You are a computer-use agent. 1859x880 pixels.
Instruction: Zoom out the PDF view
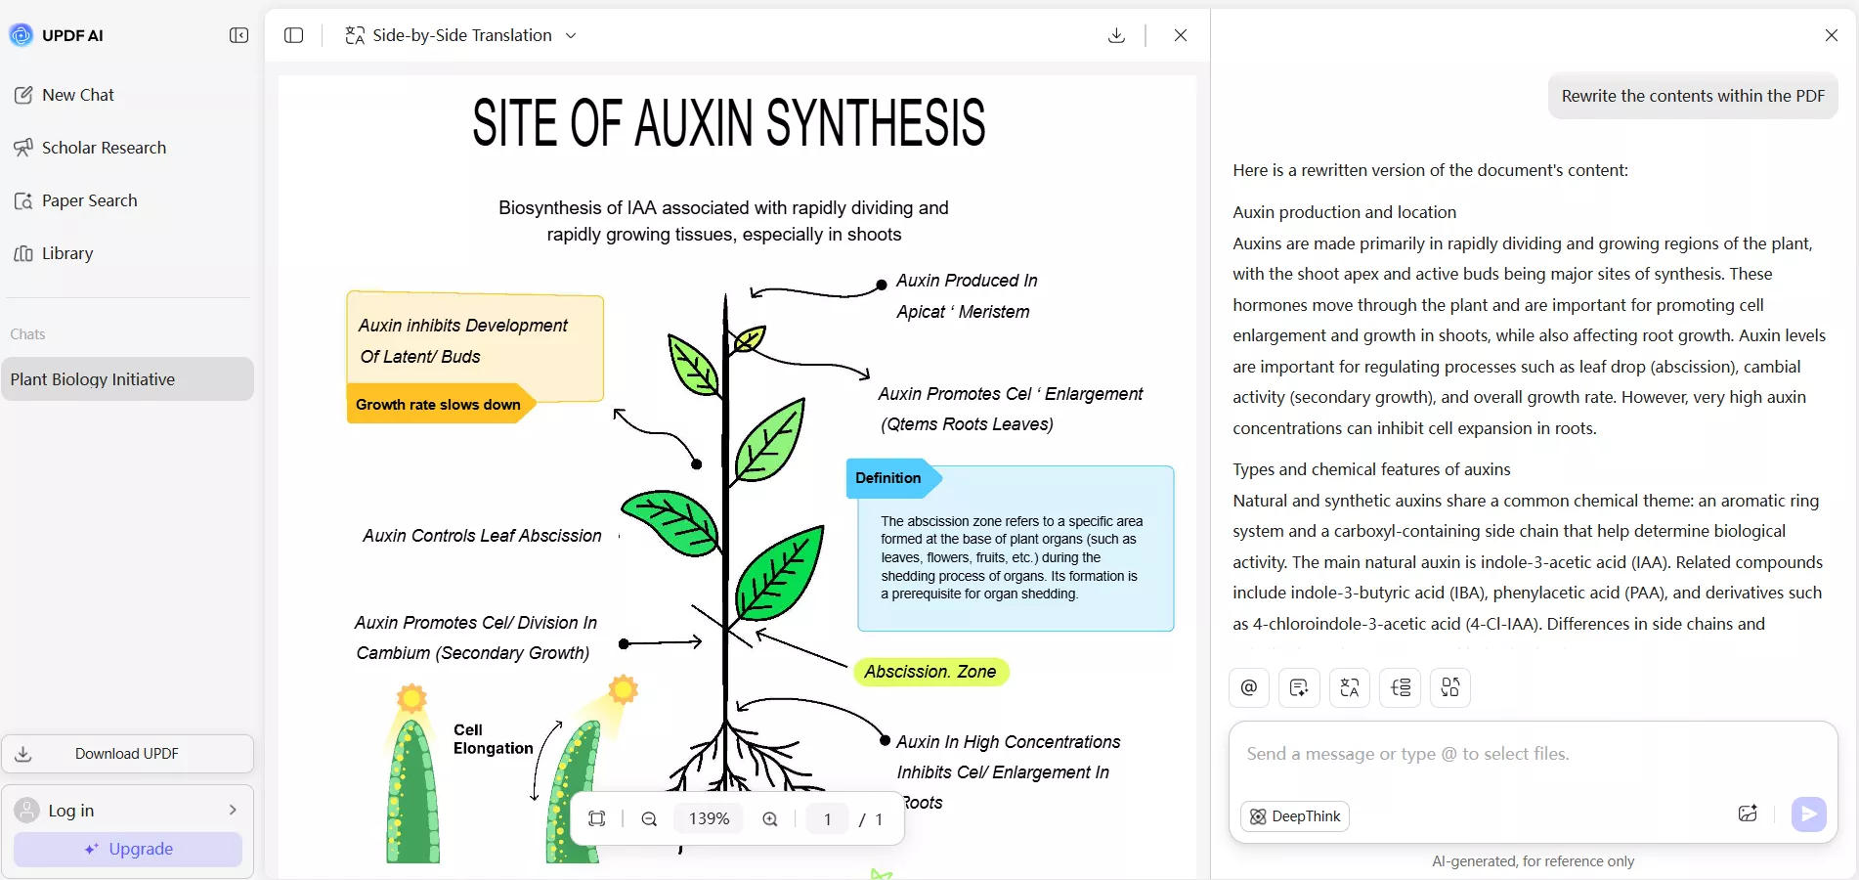point(649,819)
